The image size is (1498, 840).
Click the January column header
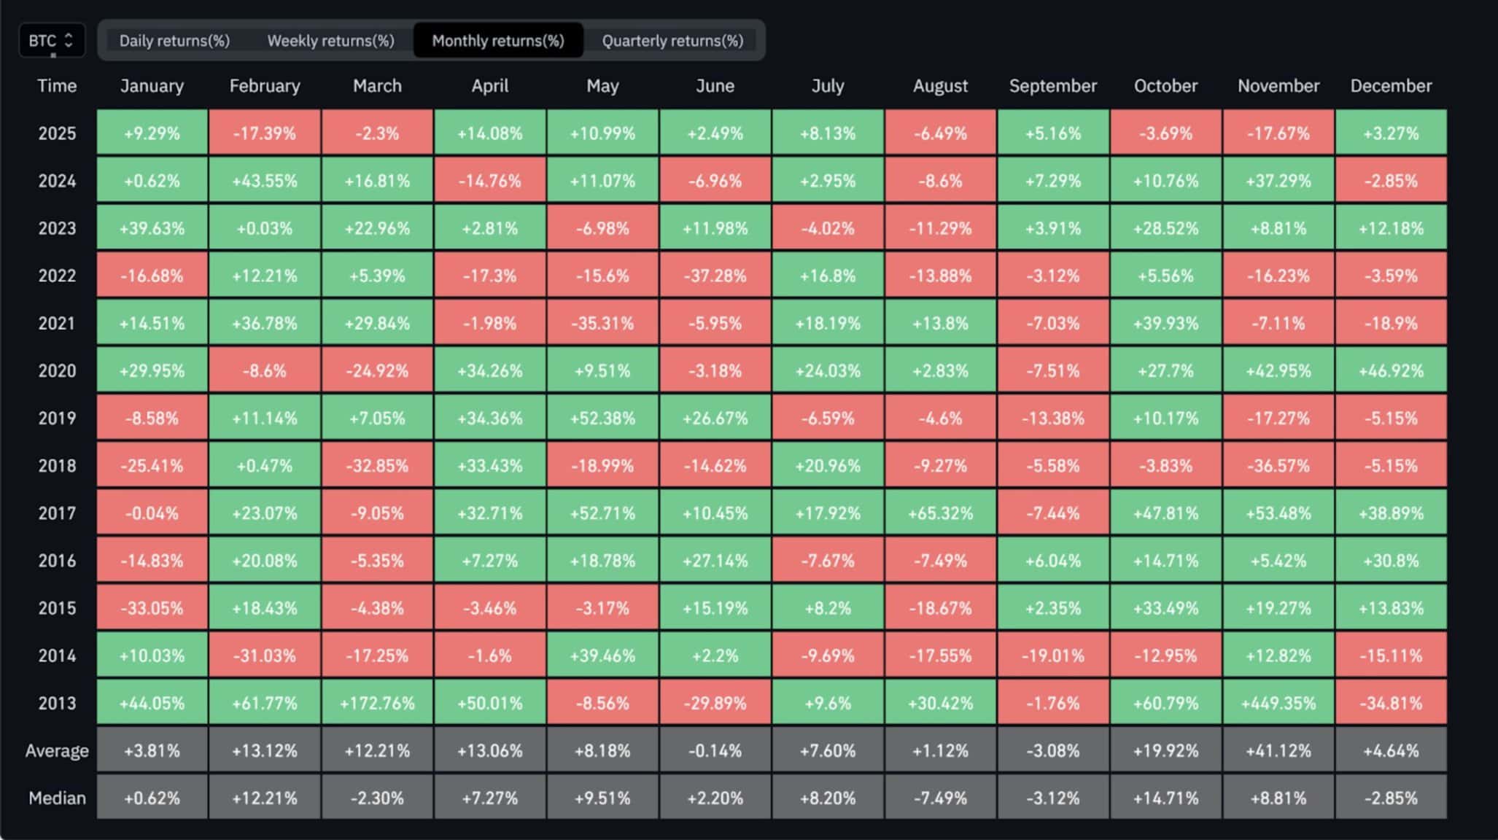(152, 86)
